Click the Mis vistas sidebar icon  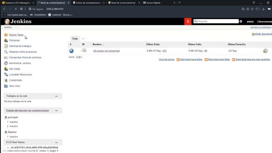[6, 69]
